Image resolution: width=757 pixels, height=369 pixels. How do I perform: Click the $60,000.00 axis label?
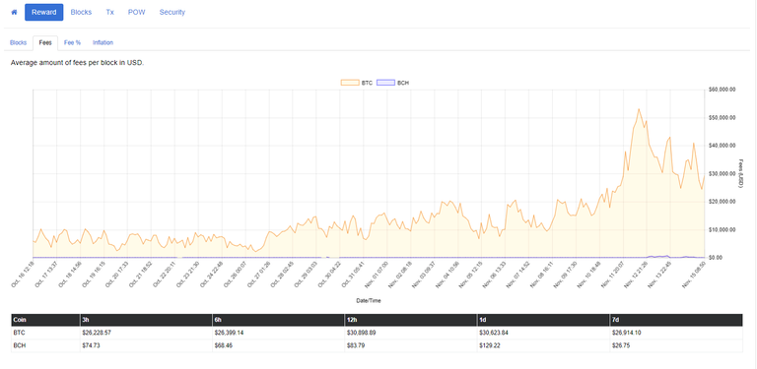coord(722,90)
